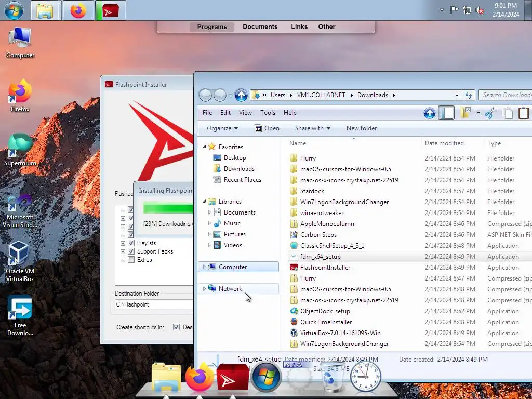Click the Up icon in the Classic Shell toolbar
This screenshot has width=532, height=399.
pyautogui.click(x=429, y=113)
